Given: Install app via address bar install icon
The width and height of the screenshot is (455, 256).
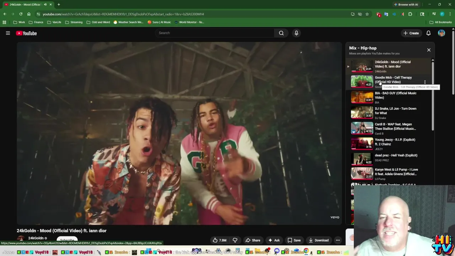Looking at the screenshot, I should 353,14.
